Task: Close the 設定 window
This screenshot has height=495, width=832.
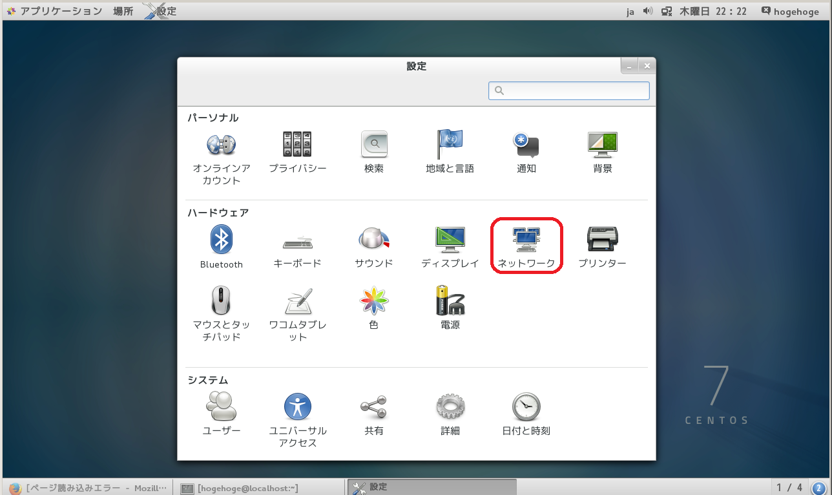Action: pos(647,66)
